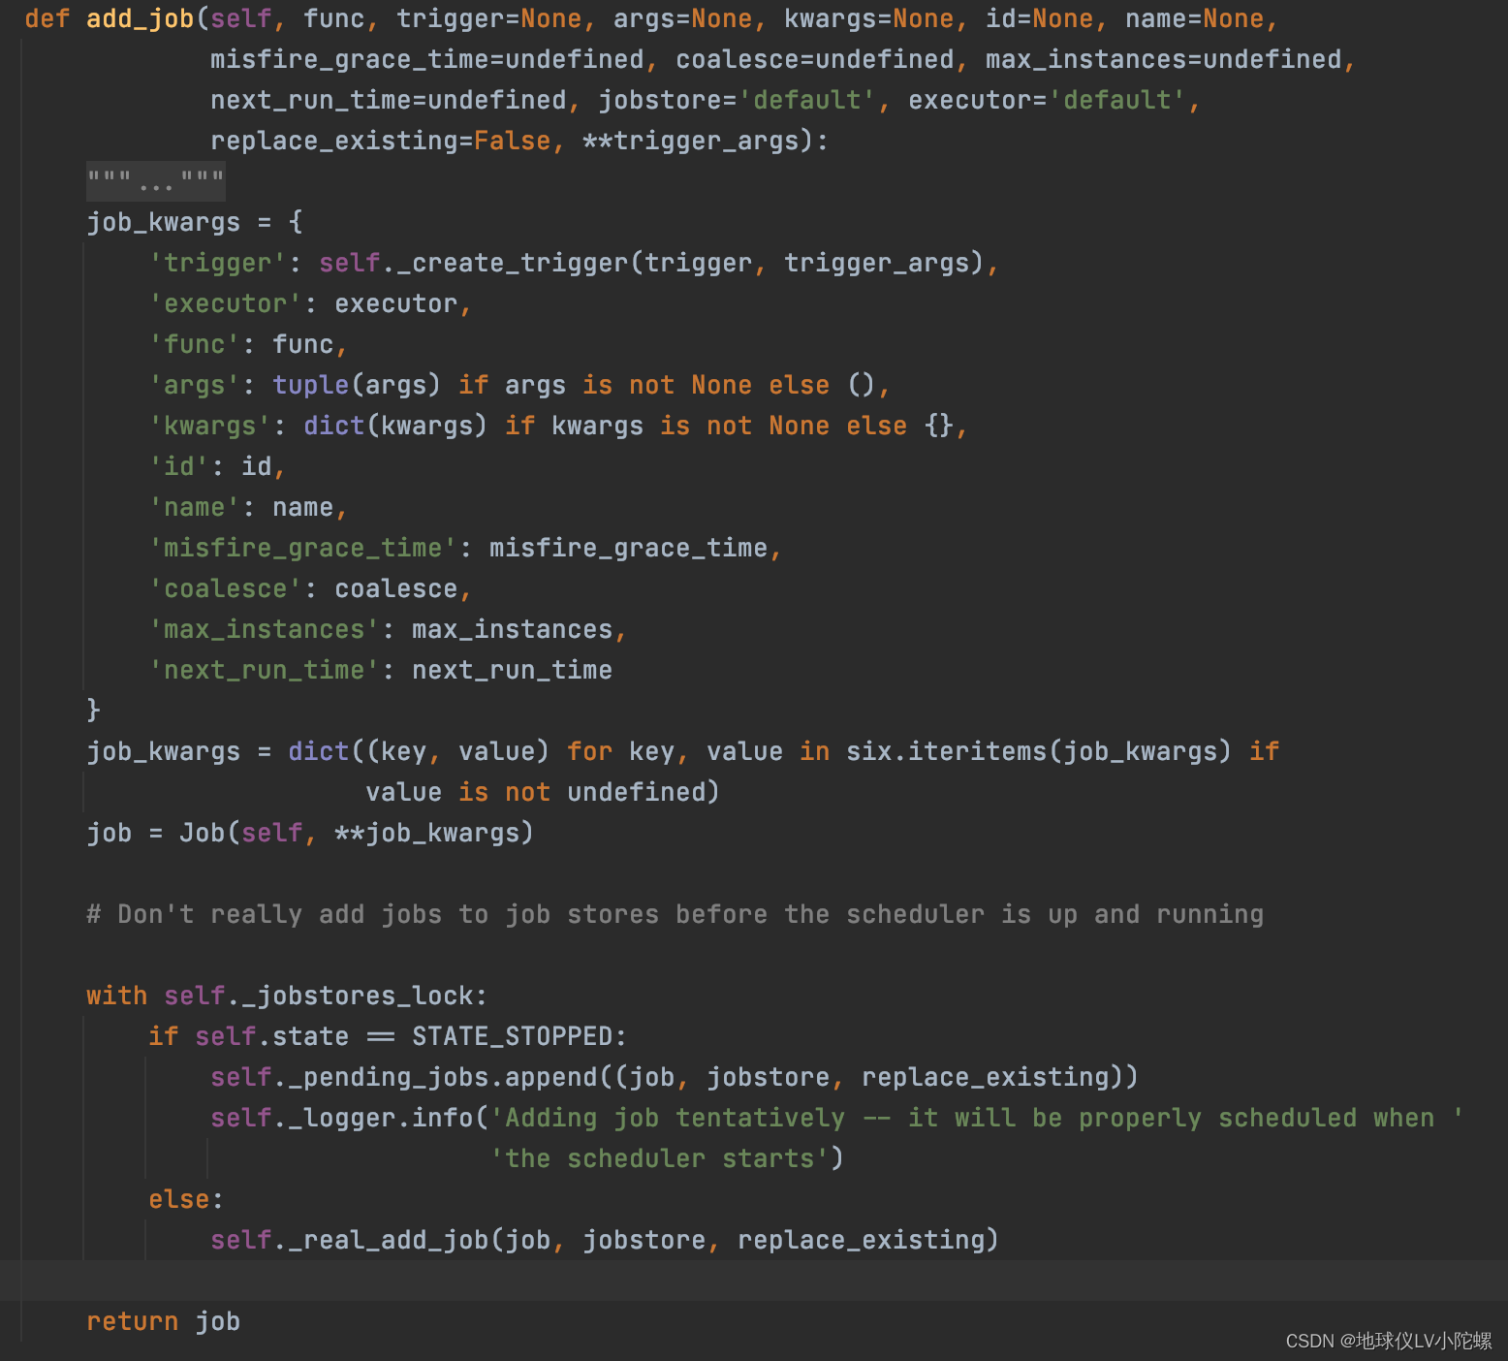Select id=None parameter in signature
Image resolution: width=1508 pixels, height=1361 pixels.
pyautogui.click(x=1040, y=18)
